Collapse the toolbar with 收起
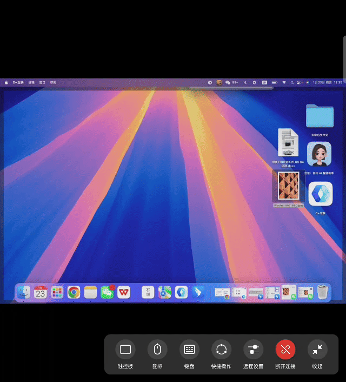 coord(317,350)
